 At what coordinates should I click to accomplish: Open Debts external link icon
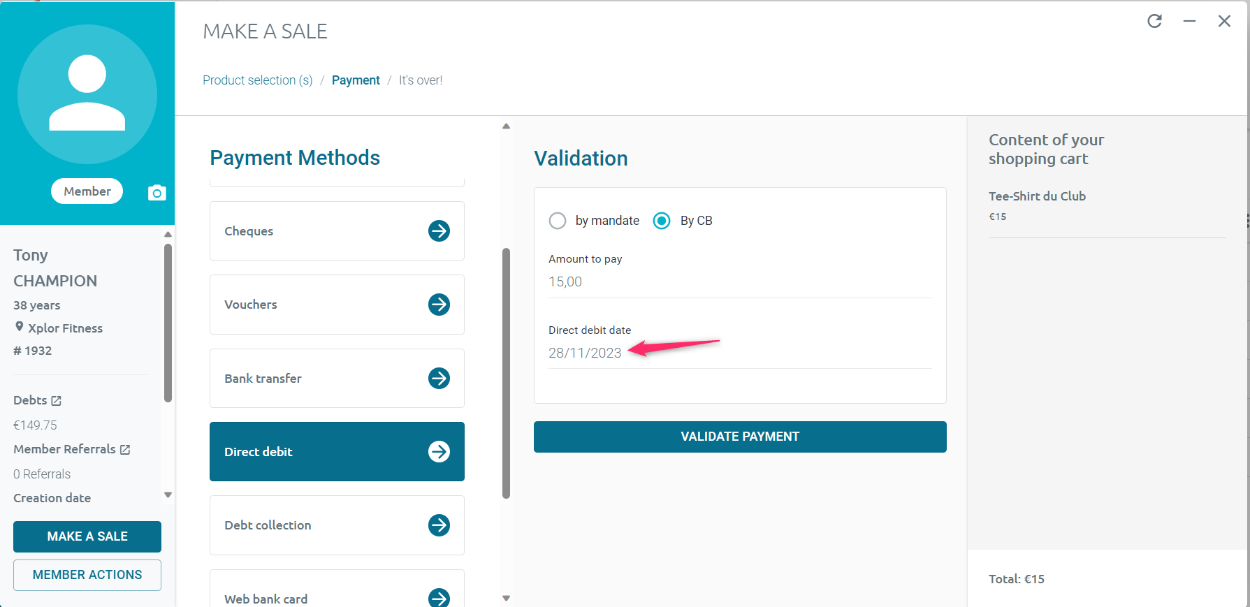[x=57, y=401]
